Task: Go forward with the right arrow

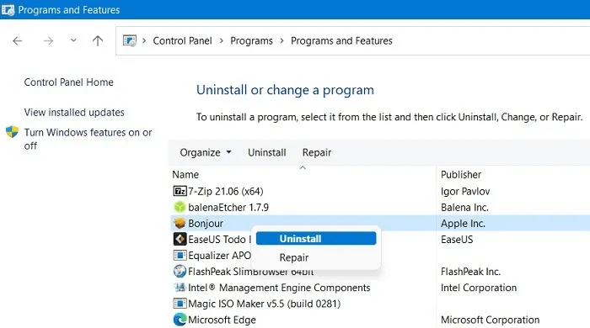Action: coord(48,40)
